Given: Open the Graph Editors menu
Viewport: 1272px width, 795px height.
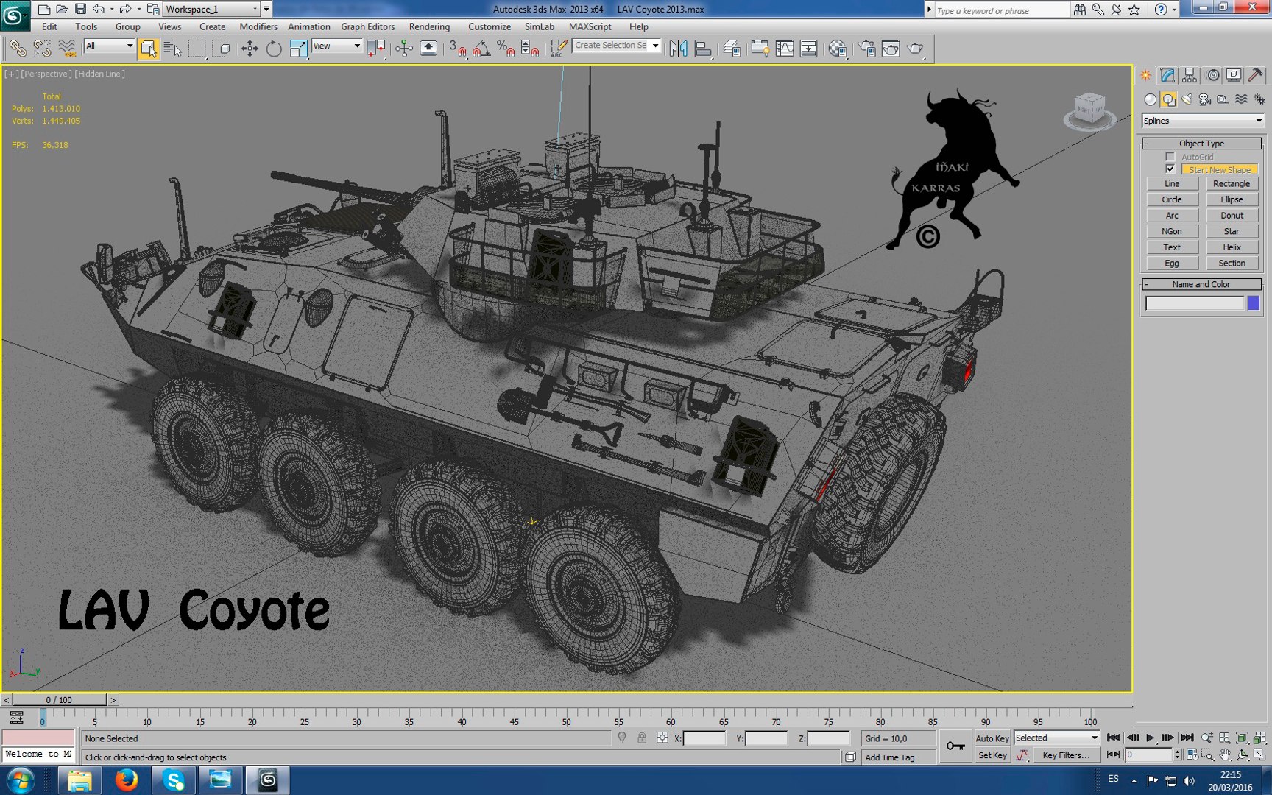Looking at the screenshot, I should pyautogui.click(x=368, y=26).
